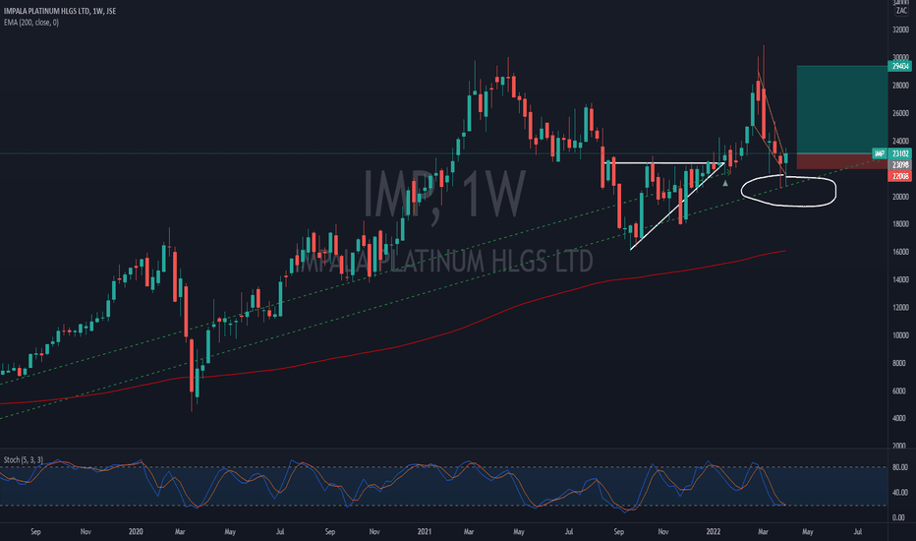Click the 23102 current price tag

pos(900,153)
